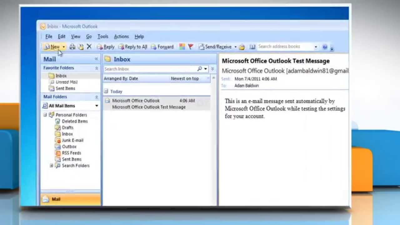Select the Microsoft Office Outlook Test Message email

pyautogui.click(x=157, y=104)
